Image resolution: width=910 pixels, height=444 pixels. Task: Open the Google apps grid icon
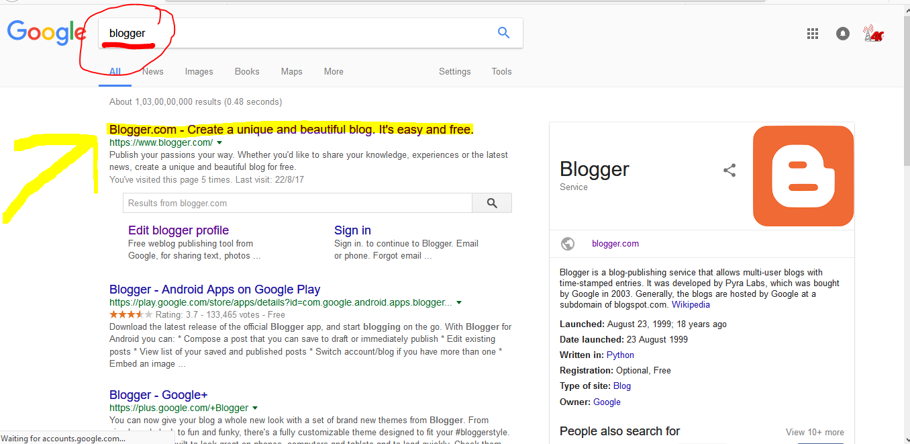pos(813,34)
